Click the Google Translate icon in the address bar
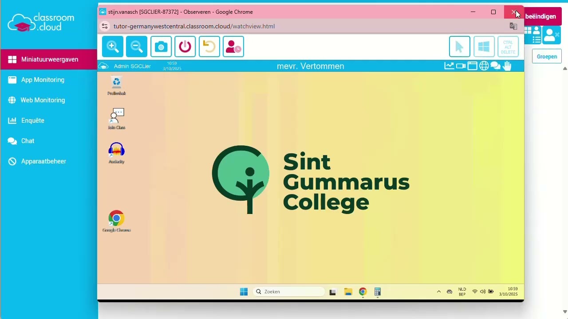568x319 pixels. 513,26
